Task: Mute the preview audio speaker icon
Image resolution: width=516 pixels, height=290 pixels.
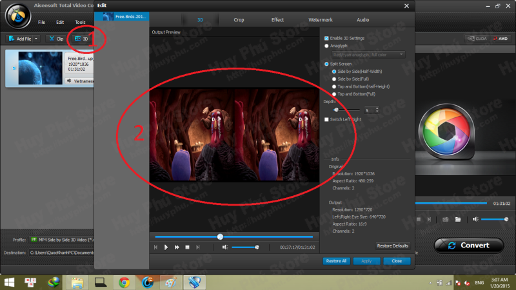Action: 224,247
